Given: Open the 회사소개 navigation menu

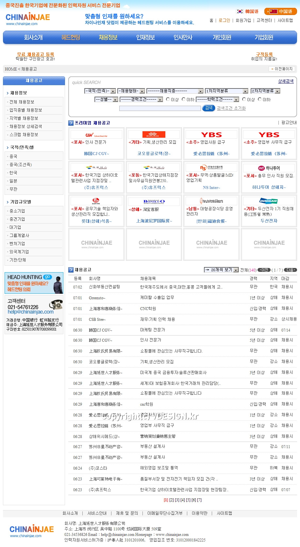Looking at the screenshot, I should pos(33,37).
